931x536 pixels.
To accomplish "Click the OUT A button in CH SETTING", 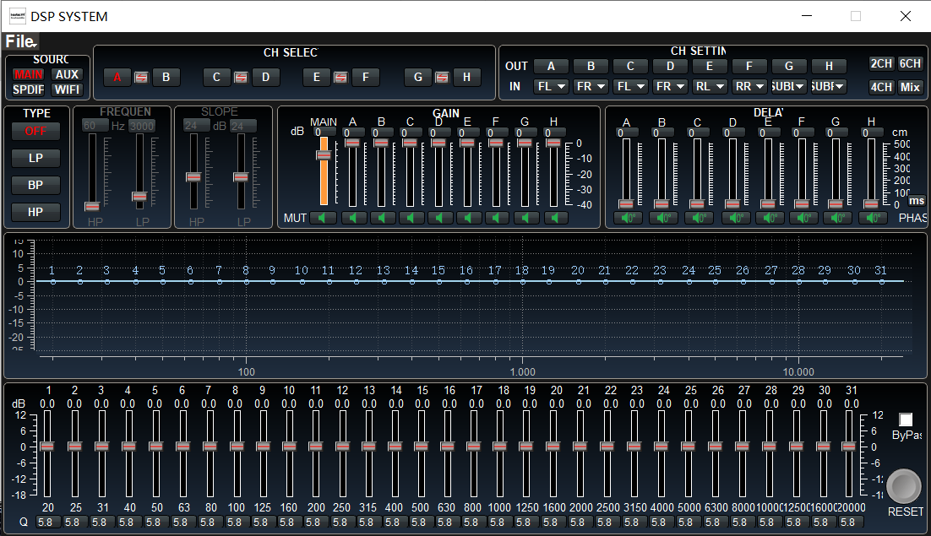I will click(x=551, y=67).
